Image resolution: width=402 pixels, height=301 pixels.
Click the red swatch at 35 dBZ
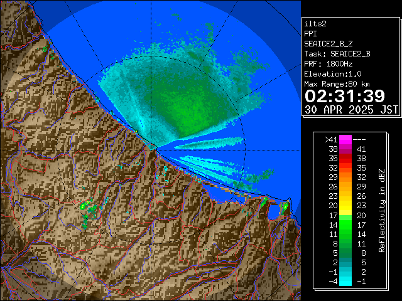click(x=345, y=159)
